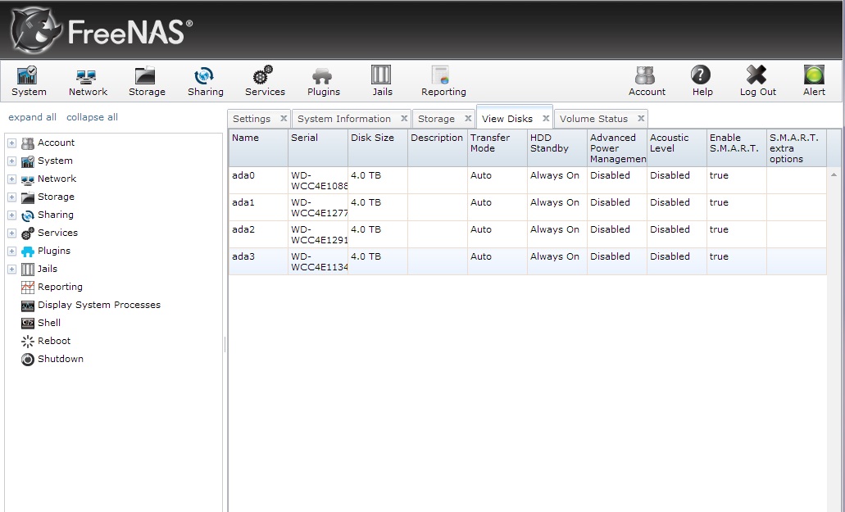Open the Sharing toolbar icon
845x512 pixels.
[204, 75]
